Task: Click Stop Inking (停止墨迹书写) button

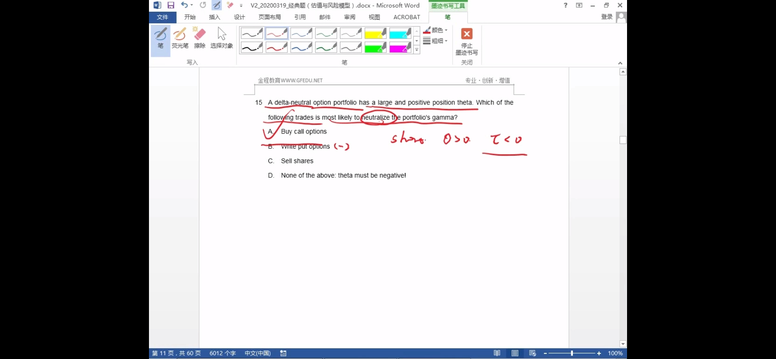Action: coord(466,41)
